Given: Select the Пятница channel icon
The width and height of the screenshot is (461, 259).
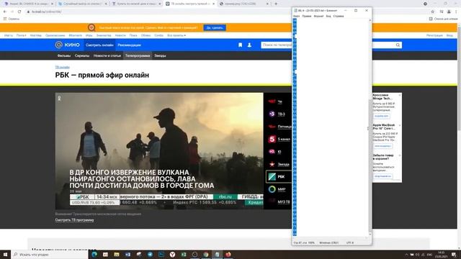Looking at the screenshot, I should 272,127.
